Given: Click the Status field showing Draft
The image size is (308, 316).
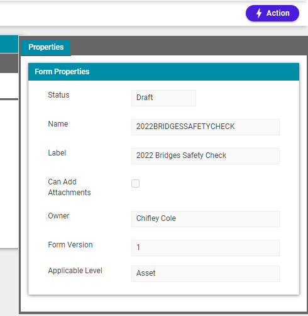Looking at the screenshot, I should 163,98.
